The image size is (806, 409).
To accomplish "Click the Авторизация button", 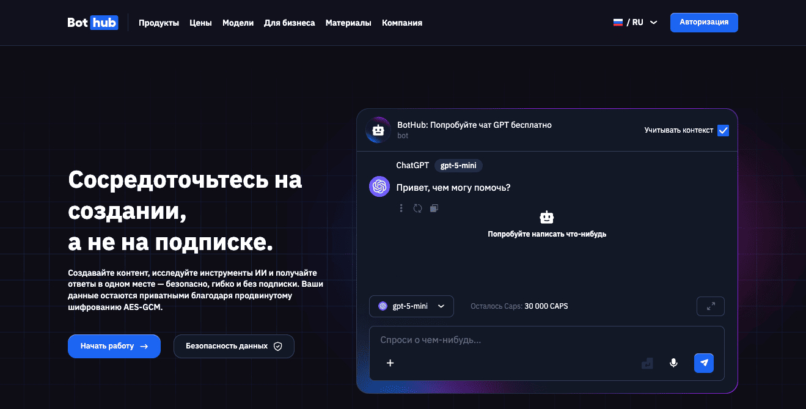I will coord(704,22).
